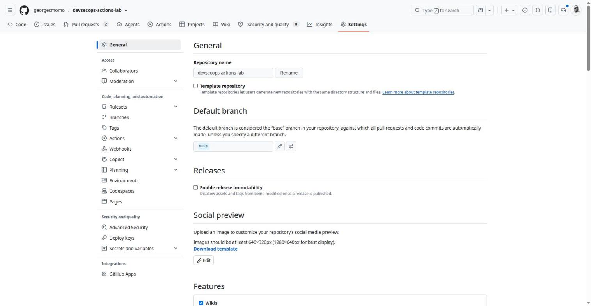Screen dimensions: 591x306
Task: Enable release immutability checkbox
Action: (196, 188)
